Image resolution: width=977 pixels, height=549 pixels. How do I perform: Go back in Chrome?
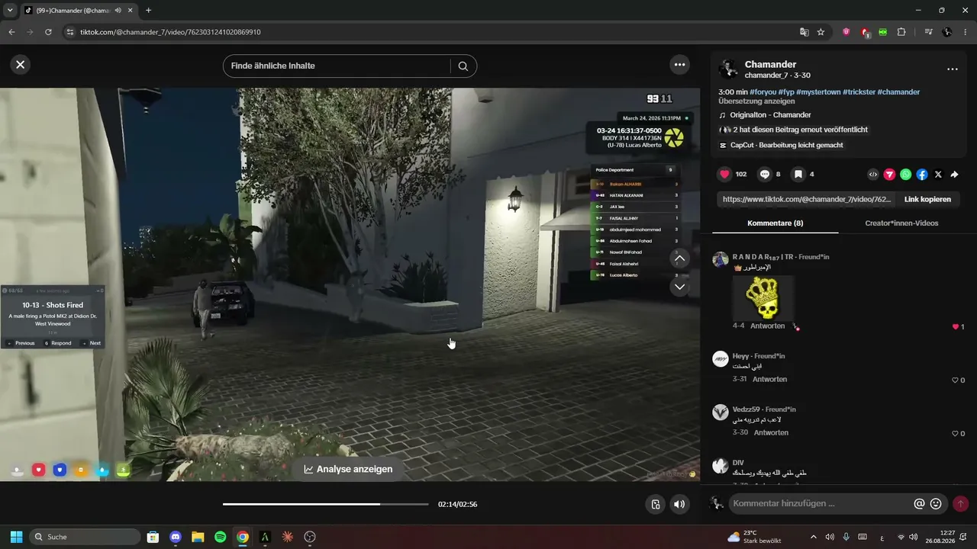pyautogui.click(x=11, y=32)
